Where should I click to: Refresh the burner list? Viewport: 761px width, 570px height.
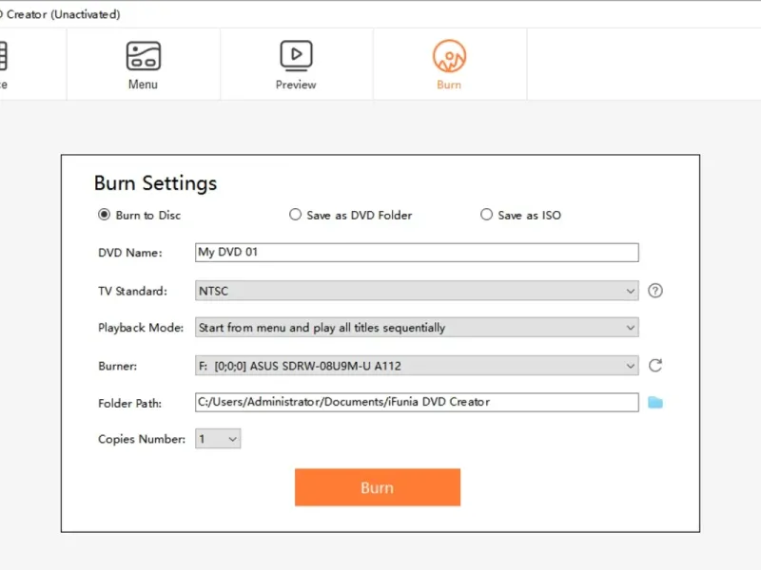pos(655,365)
